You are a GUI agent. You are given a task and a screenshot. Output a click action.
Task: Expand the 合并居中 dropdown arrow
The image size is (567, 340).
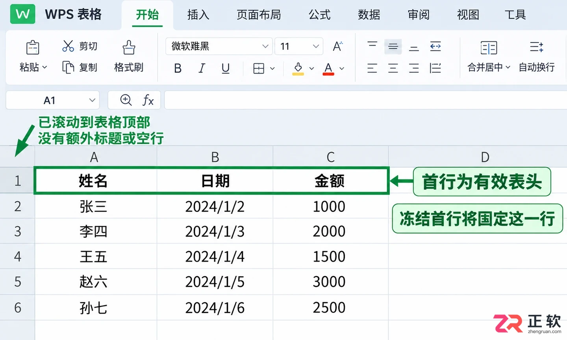coord(508,67)
